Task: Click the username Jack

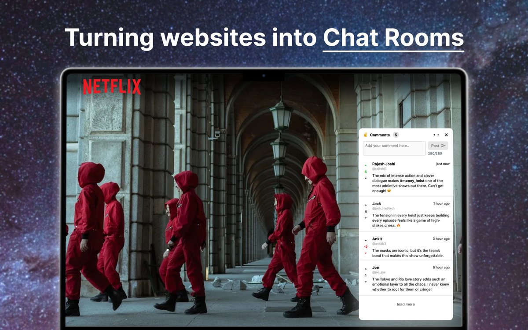Action: (x=377, y=204)
